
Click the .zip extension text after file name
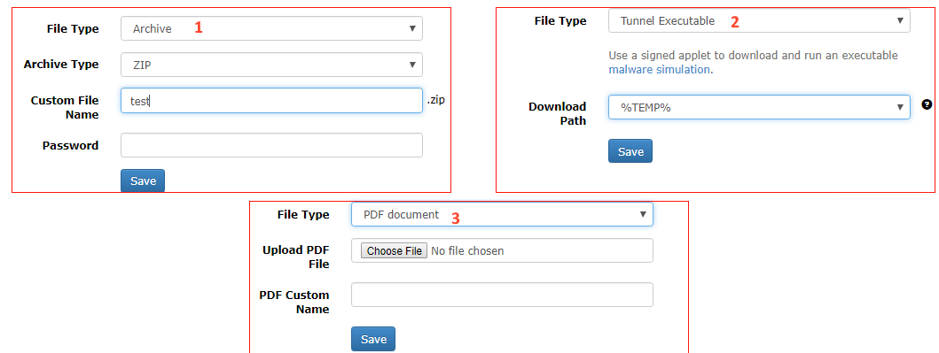click(436, 100)
